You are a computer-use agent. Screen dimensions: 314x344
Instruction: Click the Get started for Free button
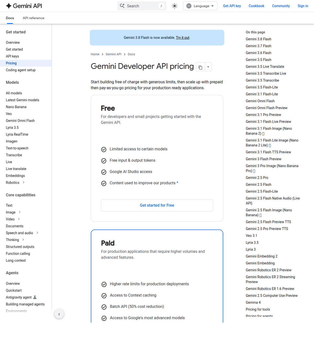157,205
